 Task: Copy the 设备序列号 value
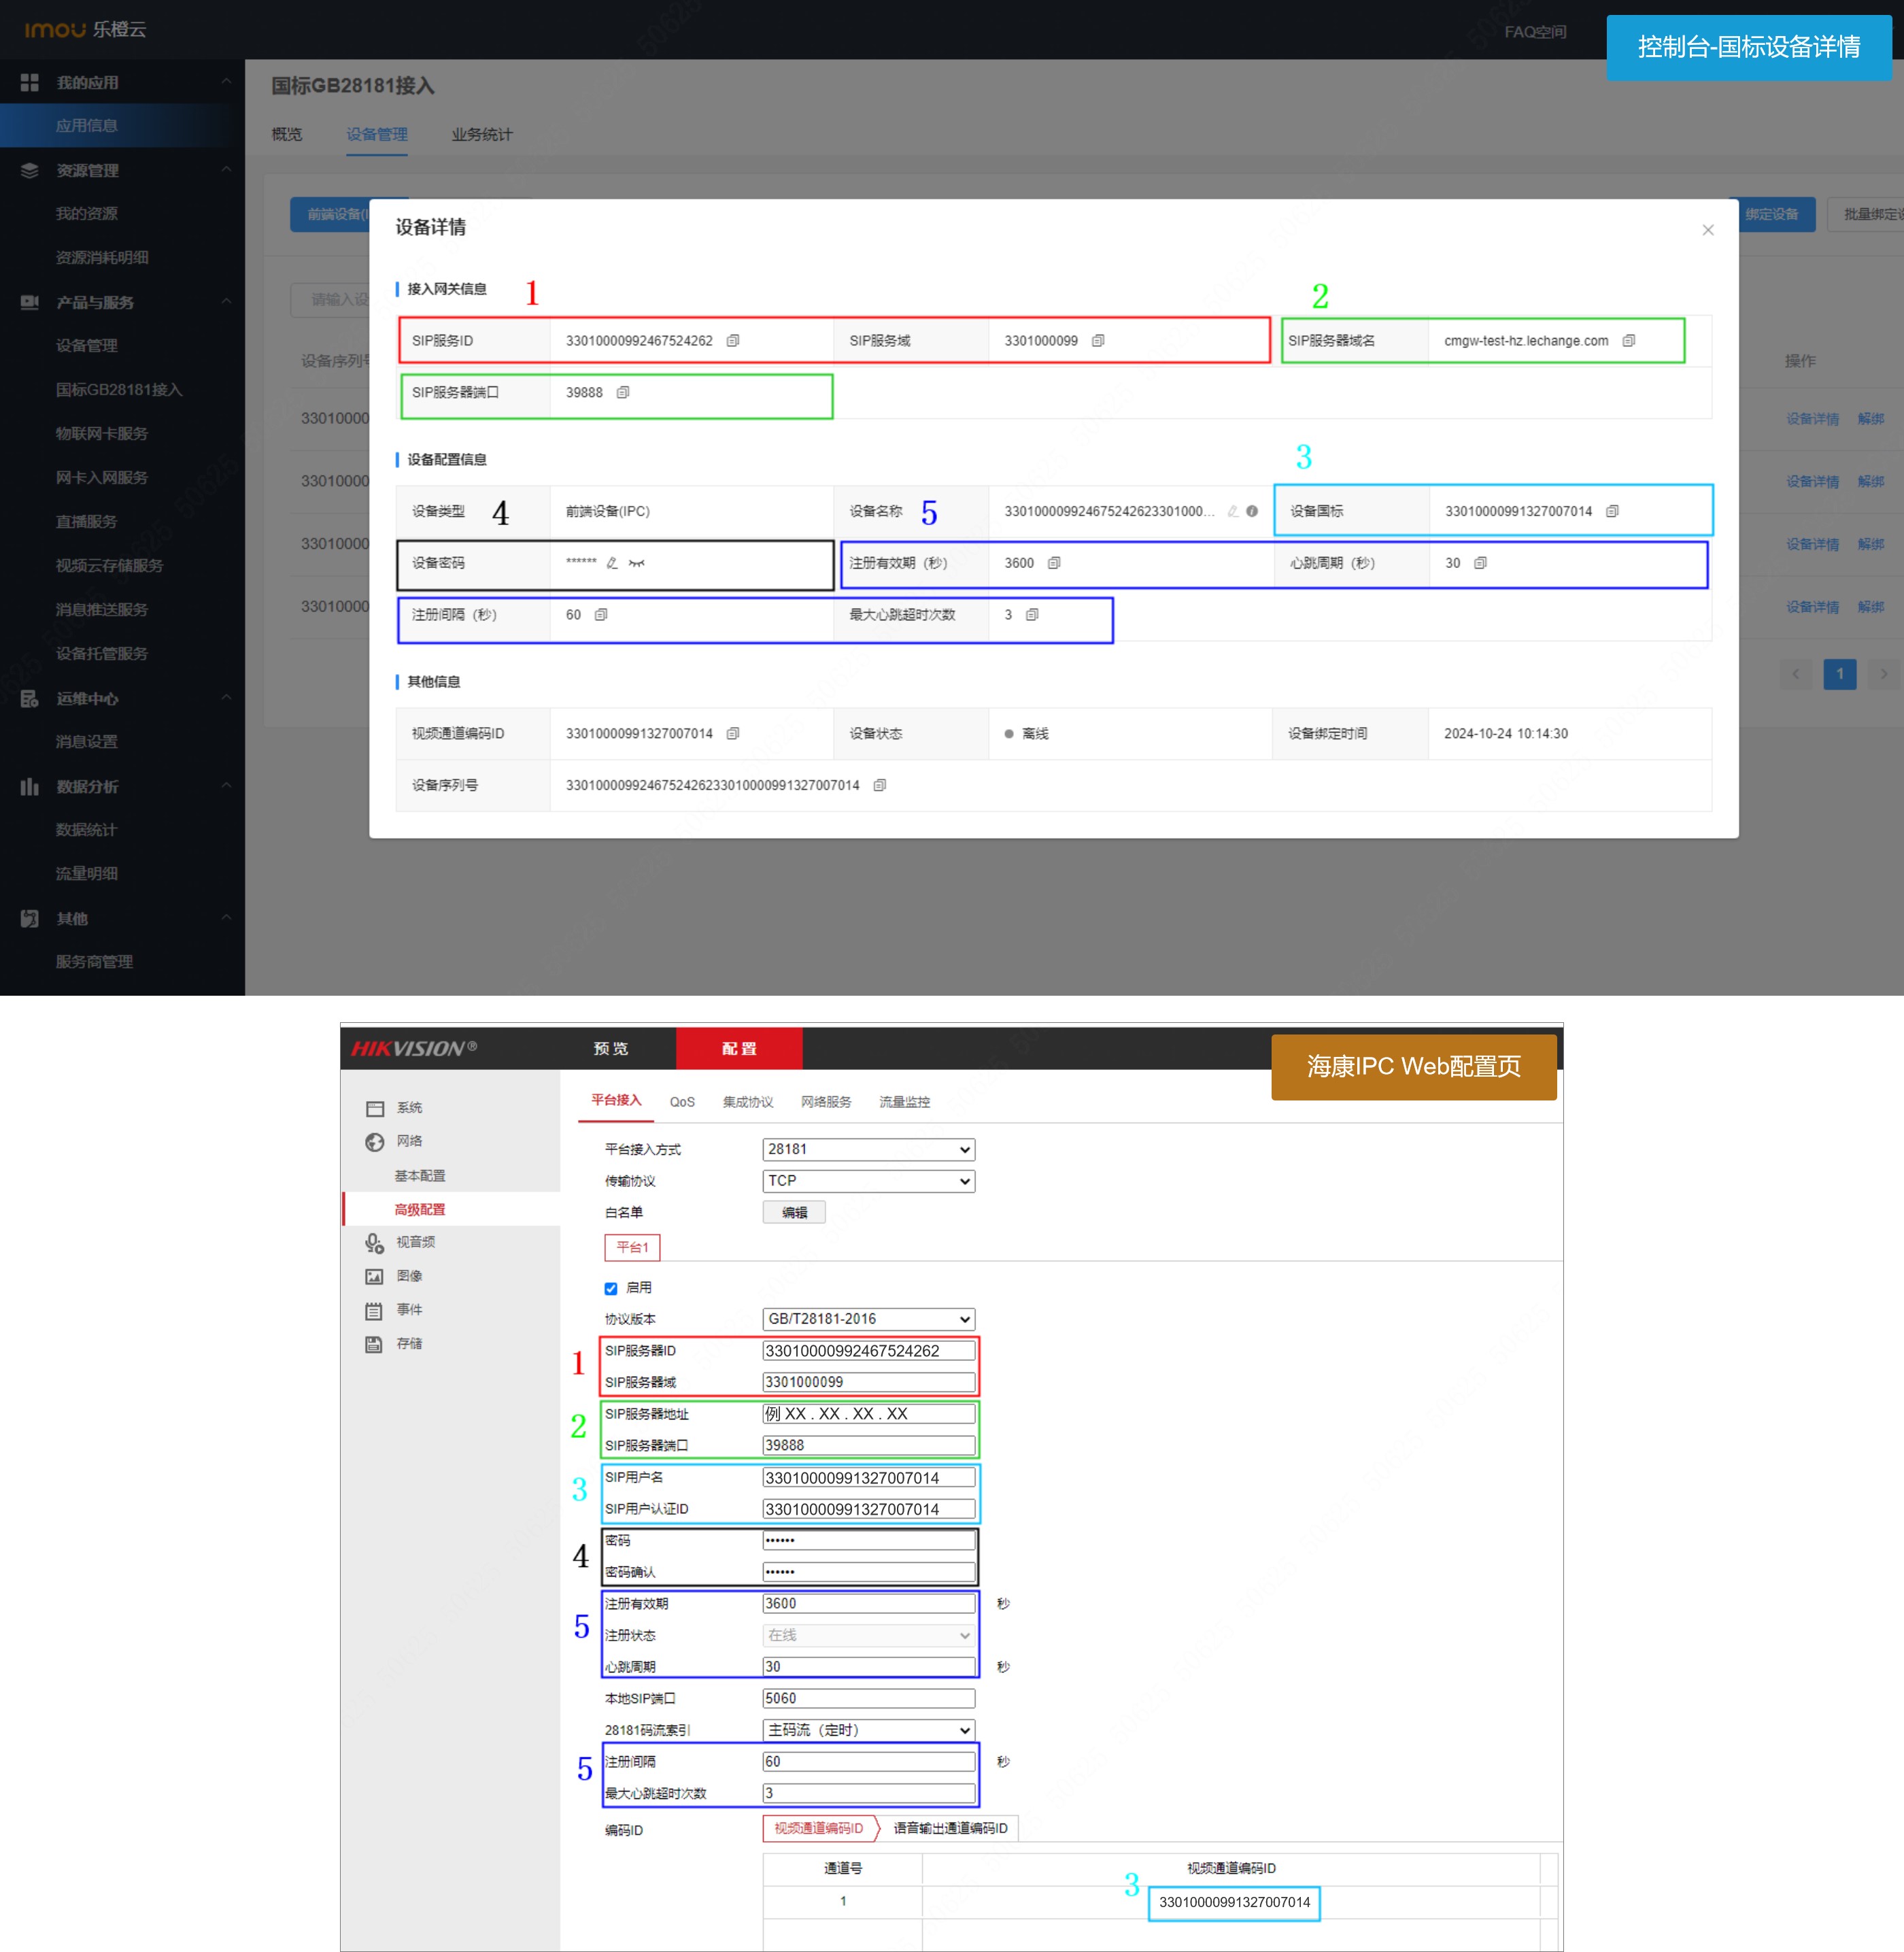(x=880, y=786)
